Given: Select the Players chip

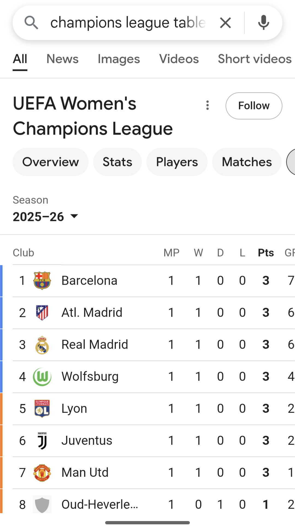Looking at the screenshot, I should click(177, 162).
